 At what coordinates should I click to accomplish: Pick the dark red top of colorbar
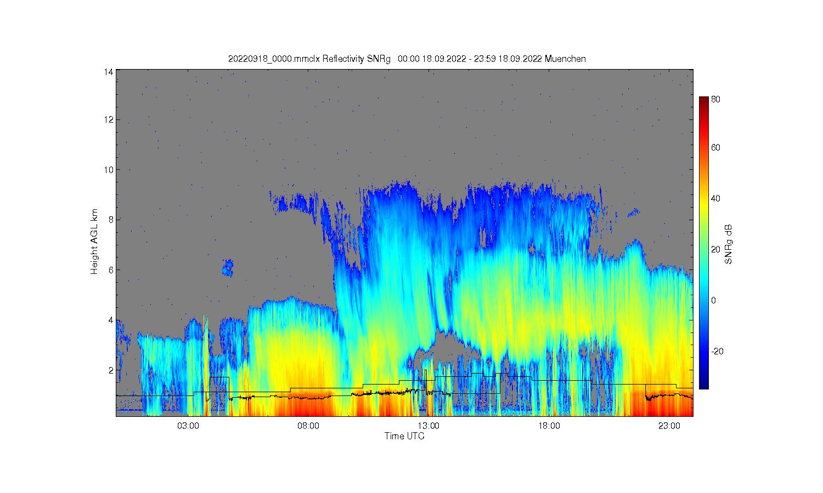coord(704,100)
